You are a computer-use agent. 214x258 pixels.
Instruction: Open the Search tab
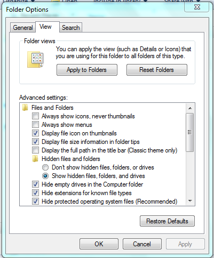pyautogui.click(x=71, y=28)
